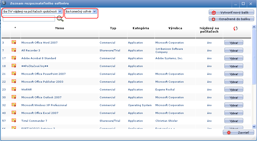Select 'Microsoft Windows XP Professional' name
The image size is (257, 141).
(44, 105)
